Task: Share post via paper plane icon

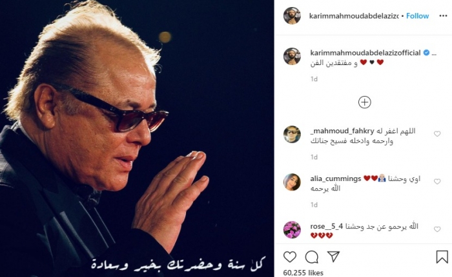Action: coord(334,256)
